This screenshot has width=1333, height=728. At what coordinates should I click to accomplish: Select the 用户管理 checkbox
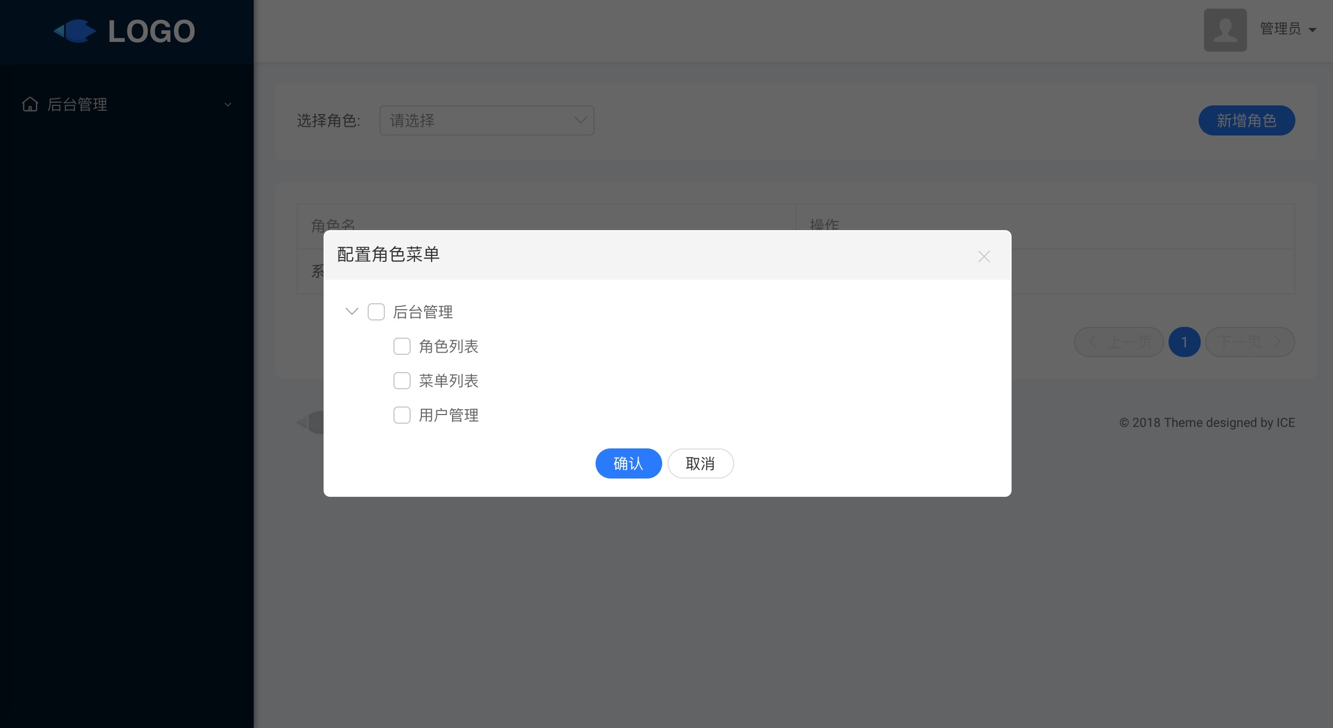point(402,415)
